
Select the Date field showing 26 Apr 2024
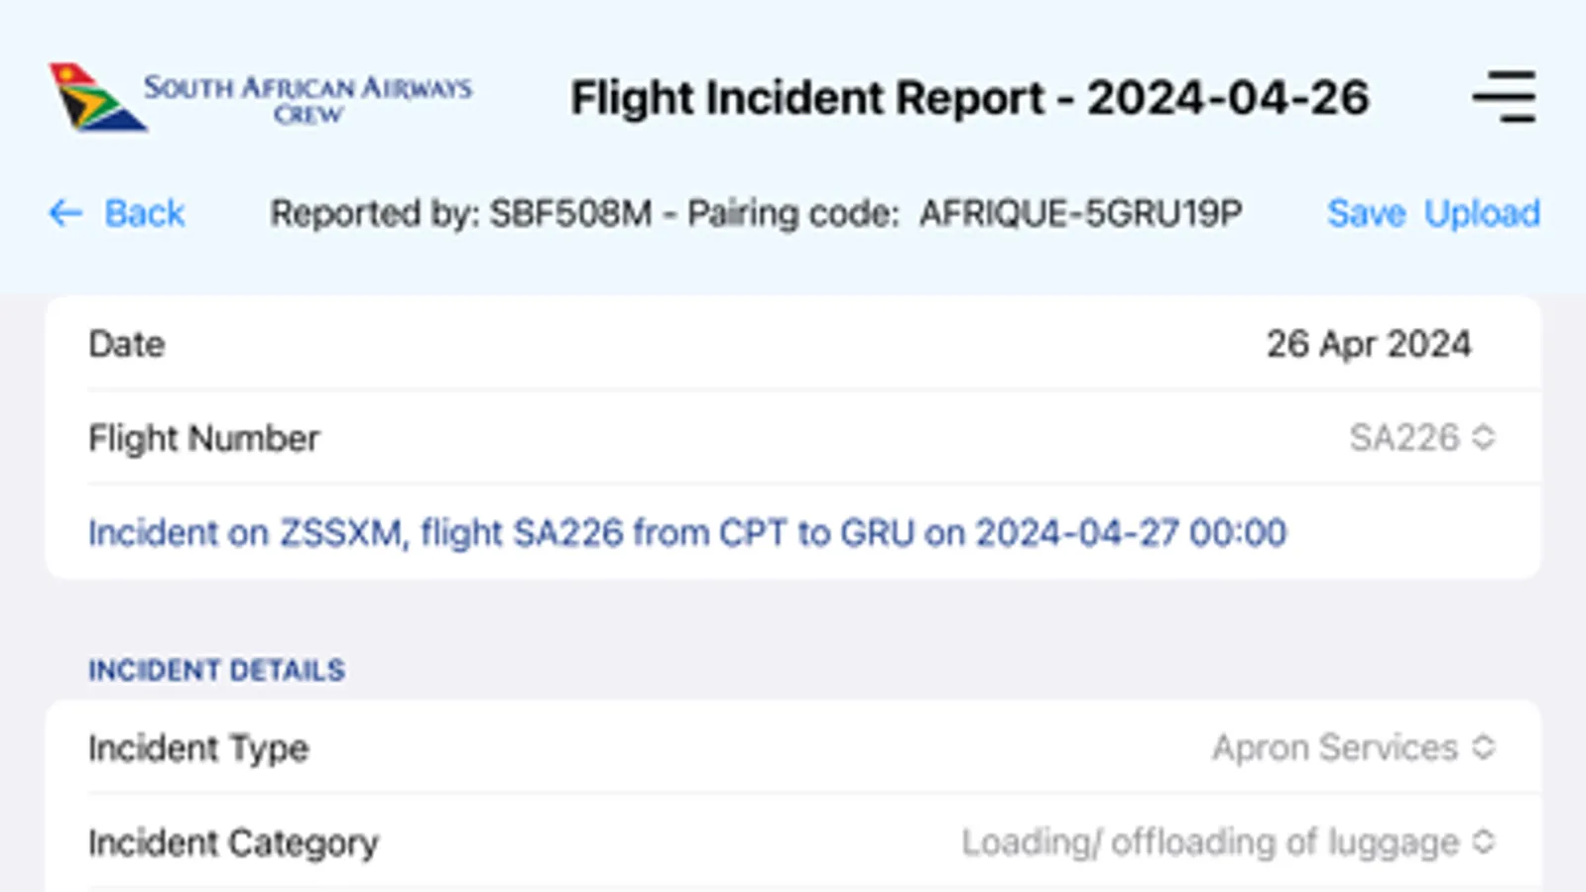point(1370,344)
